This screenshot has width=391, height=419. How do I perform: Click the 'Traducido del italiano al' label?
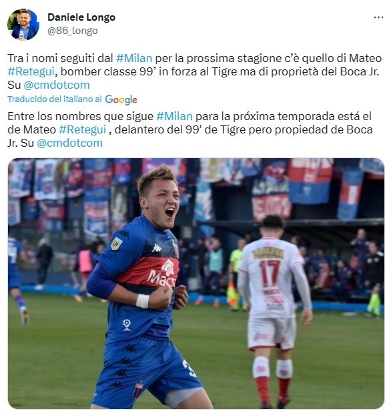[55, 99]
